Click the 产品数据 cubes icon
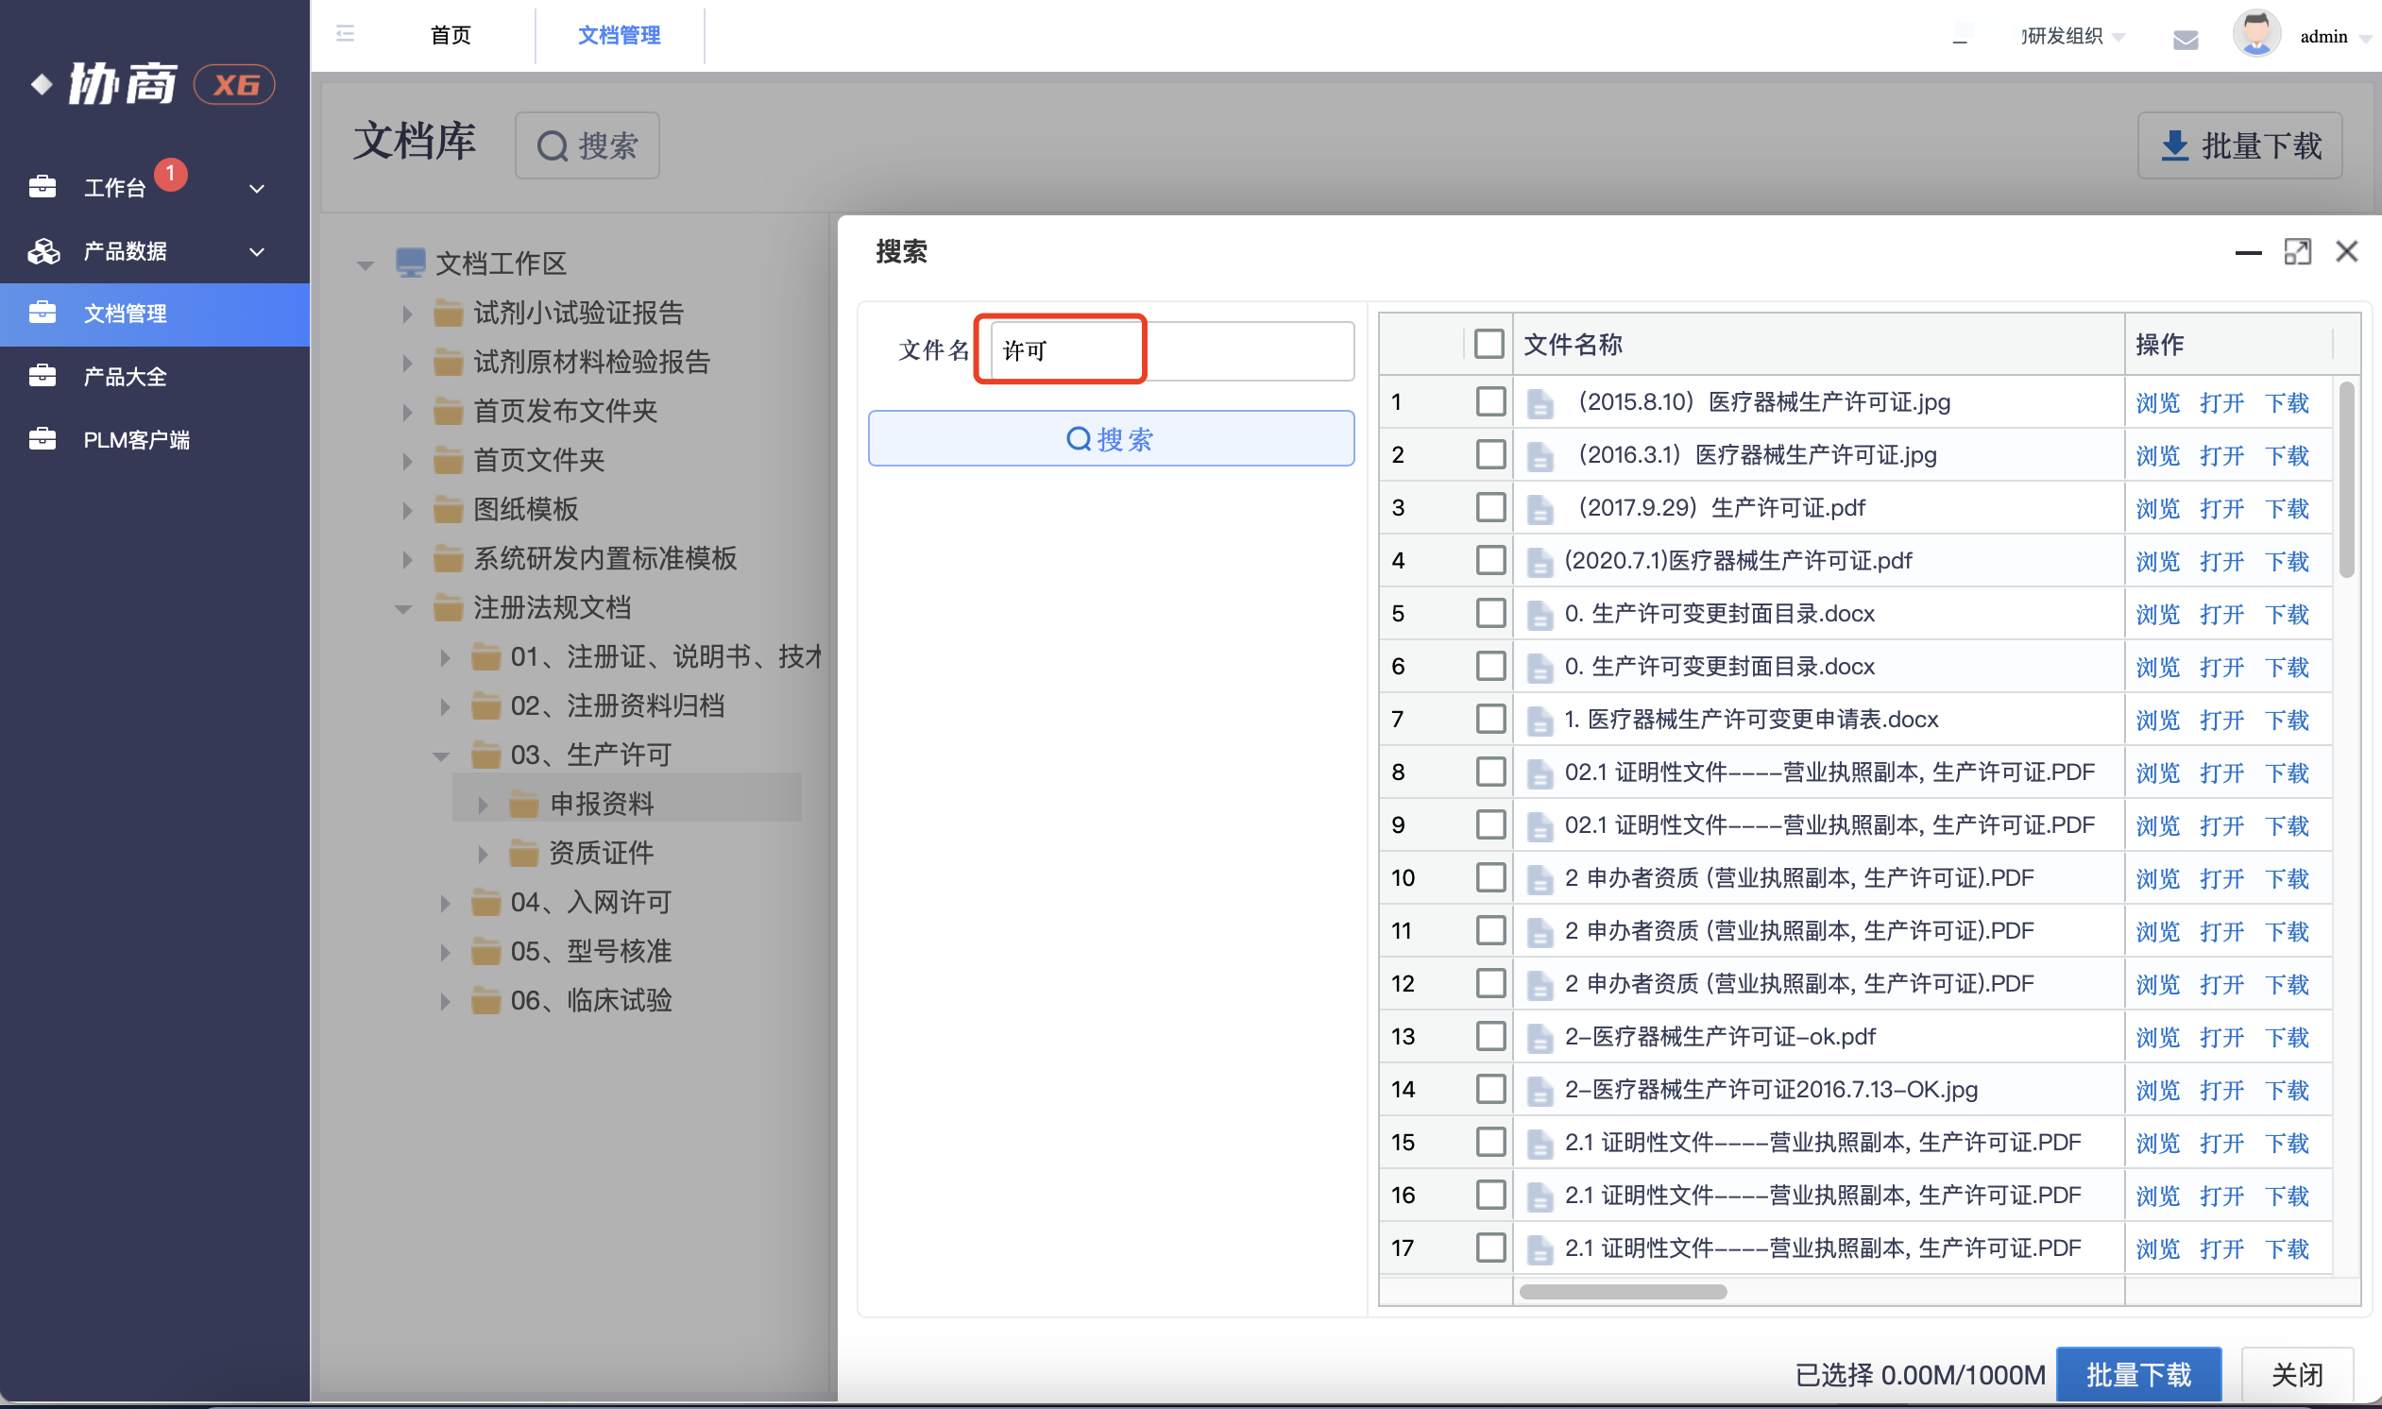This screenshot has height=1409, width=2382. (43, 250)
